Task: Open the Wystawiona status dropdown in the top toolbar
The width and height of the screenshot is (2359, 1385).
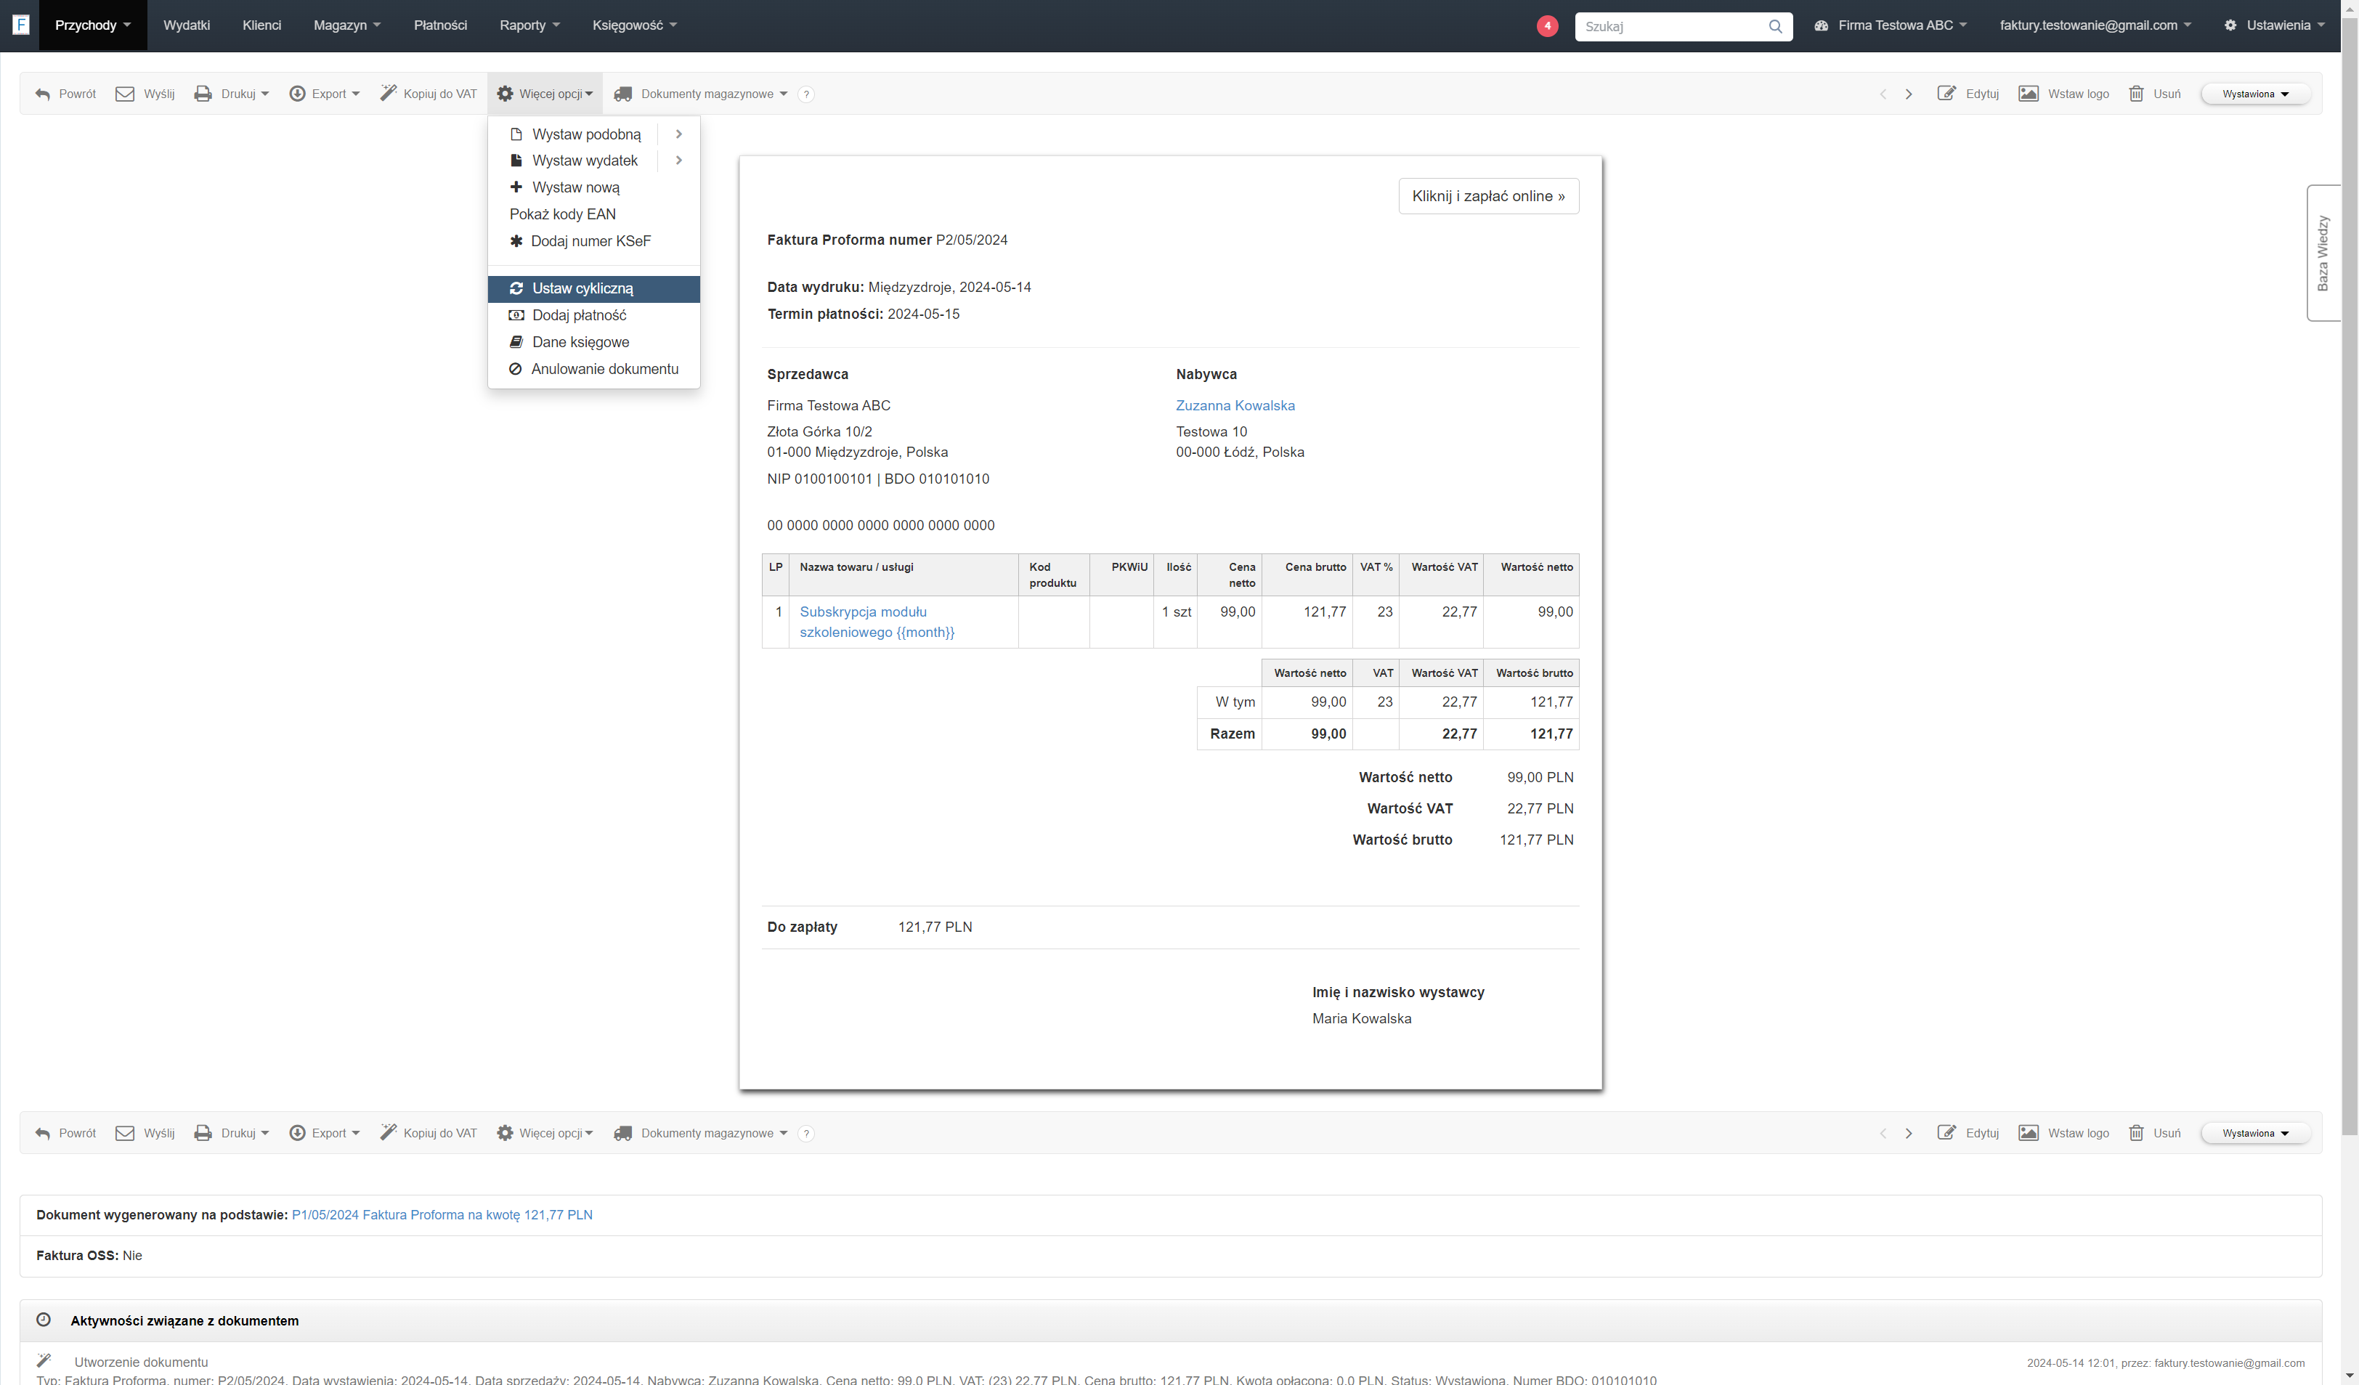Action: [x=2255, y=94]
